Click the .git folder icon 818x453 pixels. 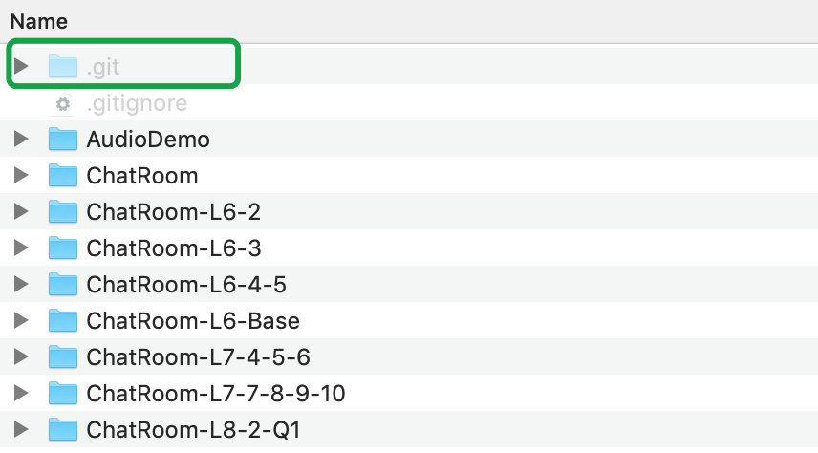62,67
